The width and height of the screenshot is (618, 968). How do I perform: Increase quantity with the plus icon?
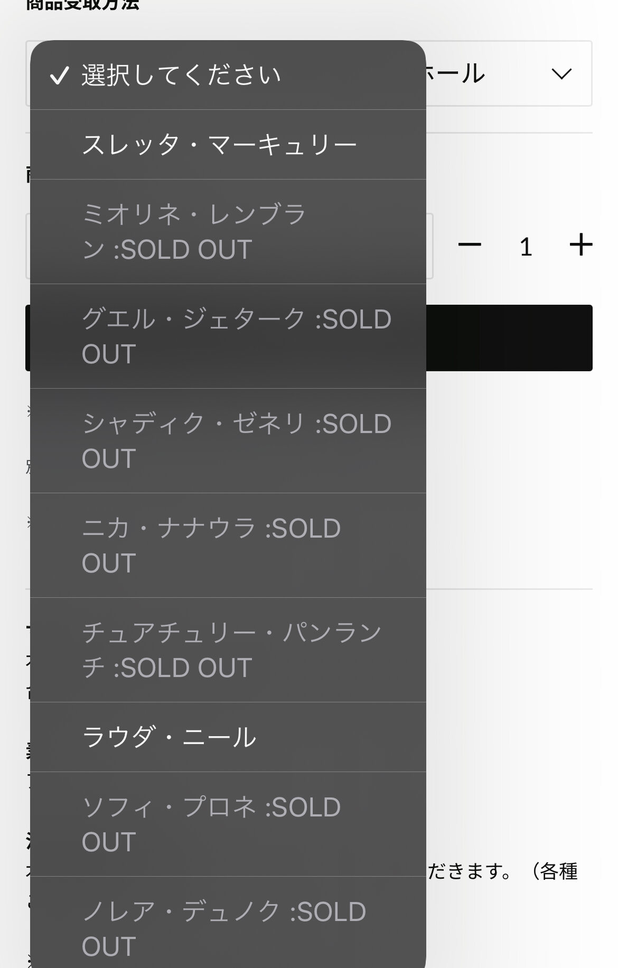[x=580, y=245]
